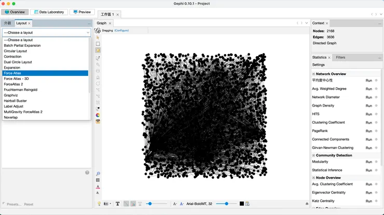The image size is (384, 215).
Task: Toggle edge color from source nodes button
Action: 133,204
